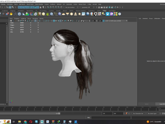Screen dimensions: 165x124
Task: Click the weather temperature in system tray
Action: click(x=152, y=122)
